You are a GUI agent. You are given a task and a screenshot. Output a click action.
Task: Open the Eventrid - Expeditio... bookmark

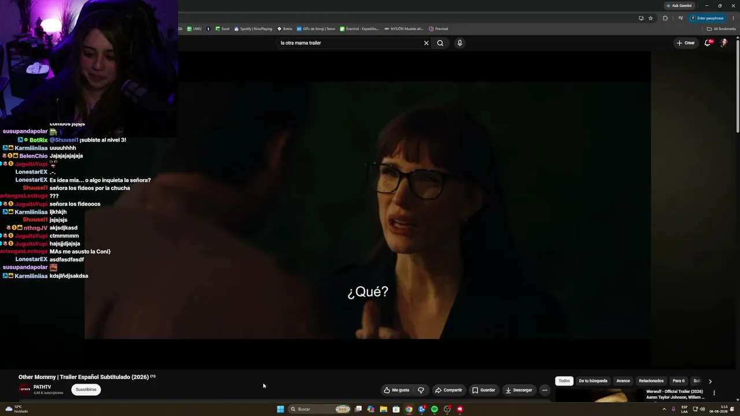pos(360,29)
